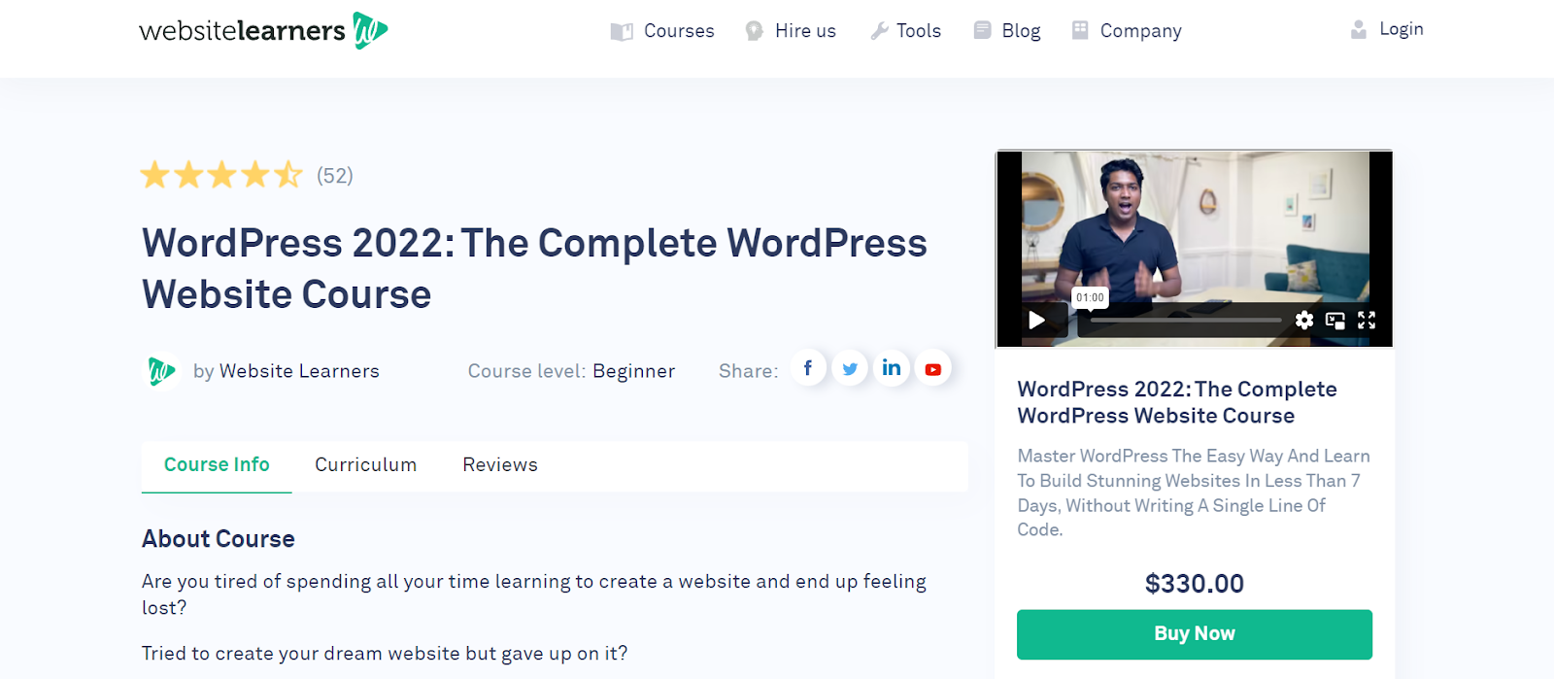Viewport: 1554px width, 679px height.
Task: Click the Login link
Action: pyautogui.click(x=1402, y=29)
